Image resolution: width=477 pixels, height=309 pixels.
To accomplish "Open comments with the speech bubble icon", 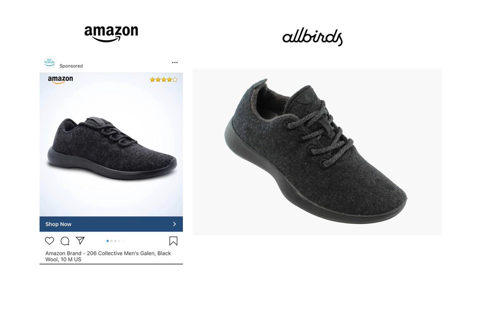I will tap(65, 241).
